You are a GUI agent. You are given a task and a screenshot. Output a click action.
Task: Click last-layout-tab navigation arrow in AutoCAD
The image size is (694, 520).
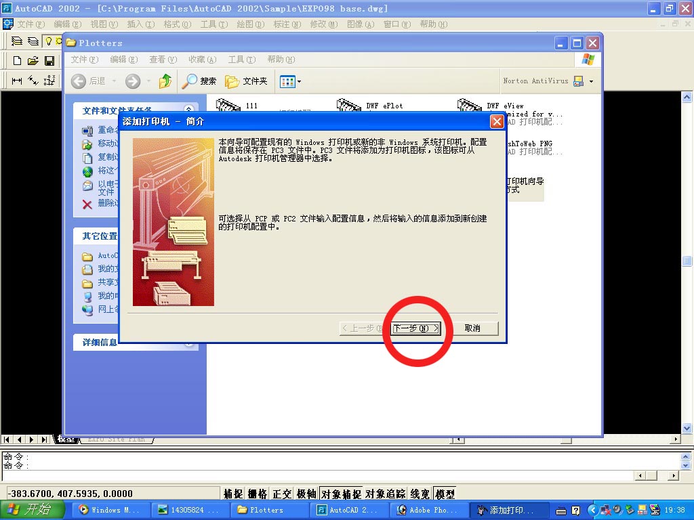point(44,439)
